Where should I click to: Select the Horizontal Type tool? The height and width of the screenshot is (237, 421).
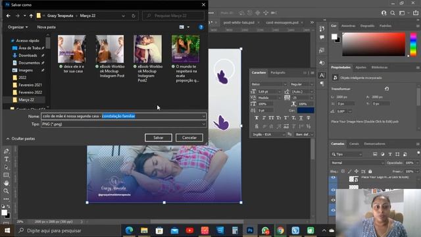coord(6,159)
